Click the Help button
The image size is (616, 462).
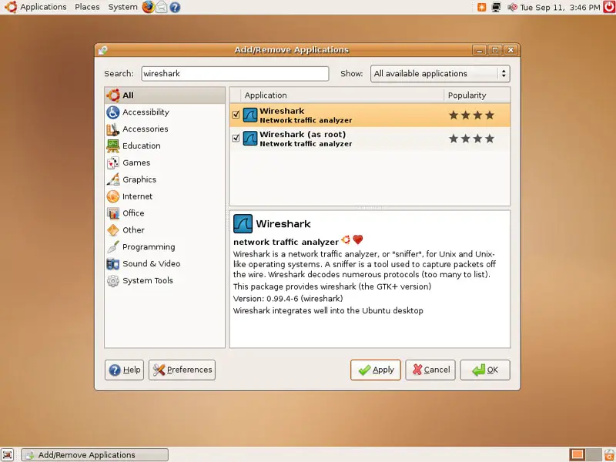pyautogui.click(x=124, y=370)
